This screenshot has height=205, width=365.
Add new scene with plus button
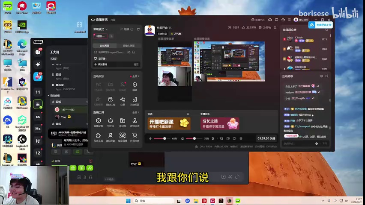click(111, 36)
